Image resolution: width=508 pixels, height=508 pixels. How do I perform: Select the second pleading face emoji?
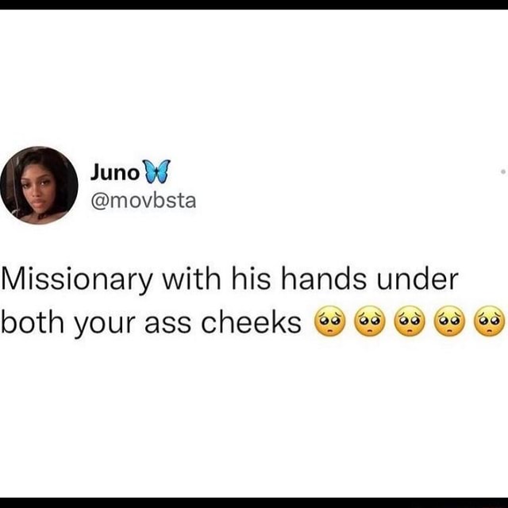pyautogui.click(x=371, y=321)
